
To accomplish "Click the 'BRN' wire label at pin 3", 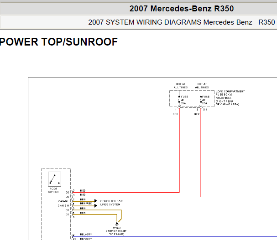I will (x=83, y=208).
